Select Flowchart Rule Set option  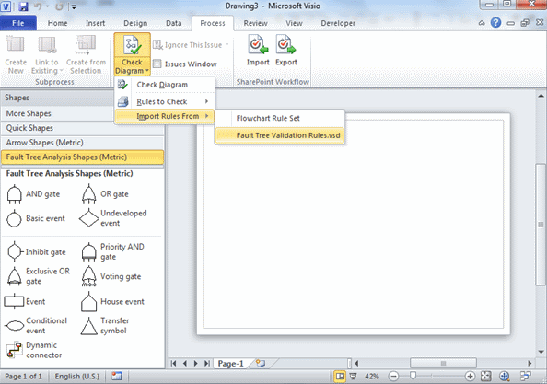[280, 118]
